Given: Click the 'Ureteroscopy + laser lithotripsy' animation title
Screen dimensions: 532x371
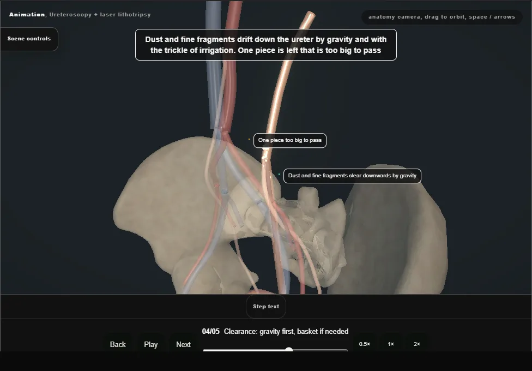Looking at the screenshot, I should (100, 15).
